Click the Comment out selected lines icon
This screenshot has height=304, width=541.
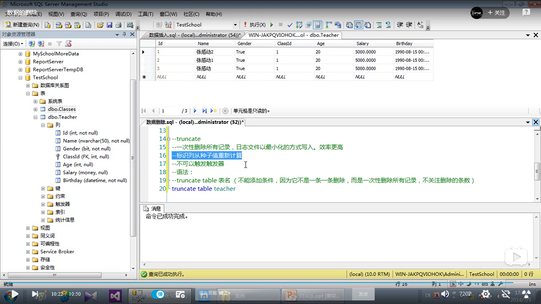(379, 25)
